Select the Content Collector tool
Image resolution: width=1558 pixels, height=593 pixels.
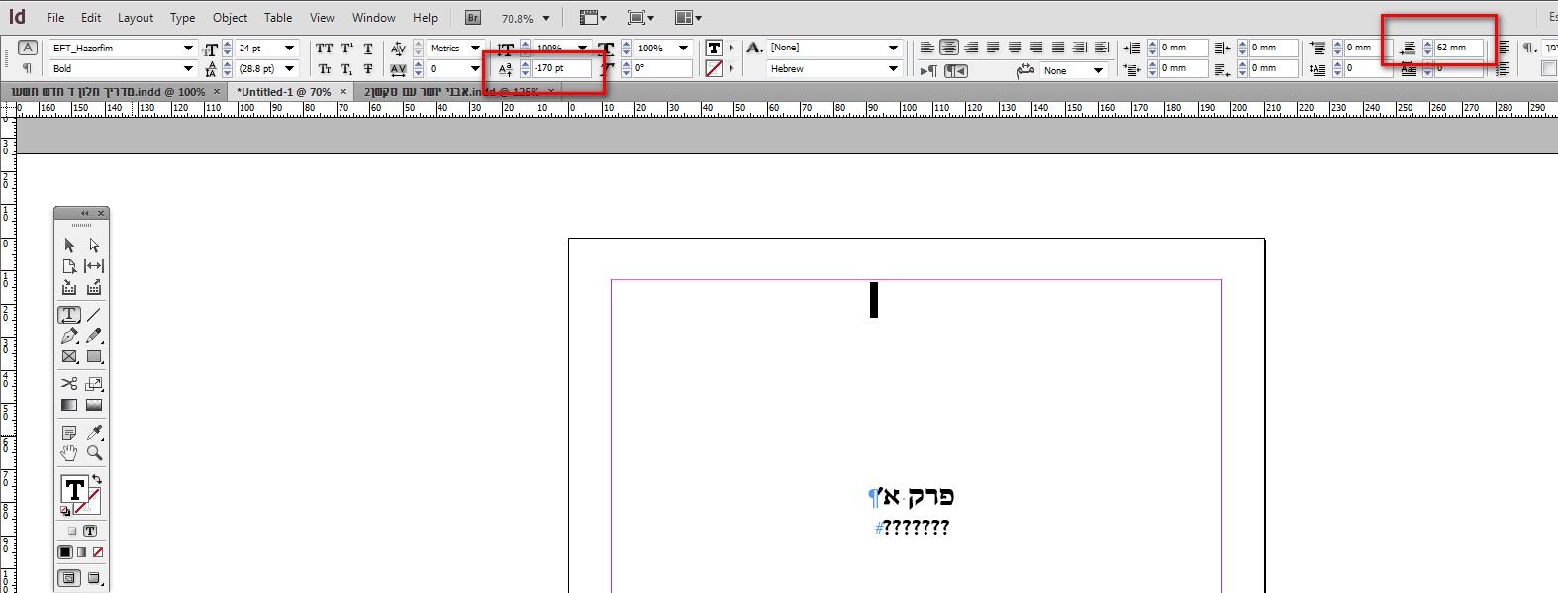[x=69, y=288]
